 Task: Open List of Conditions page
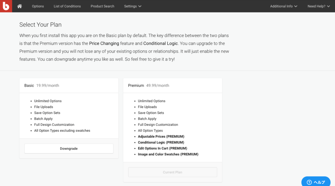67,6
